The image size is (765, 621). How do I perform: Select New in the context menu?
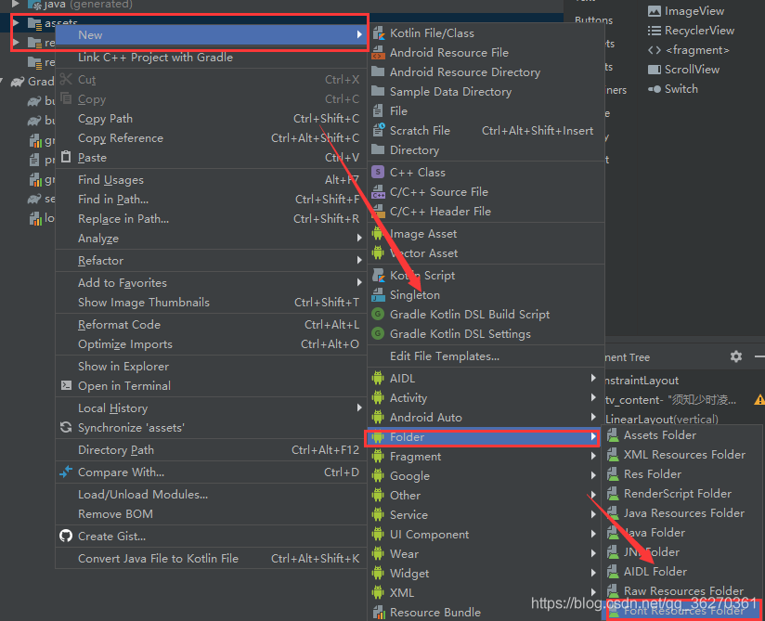212,34
